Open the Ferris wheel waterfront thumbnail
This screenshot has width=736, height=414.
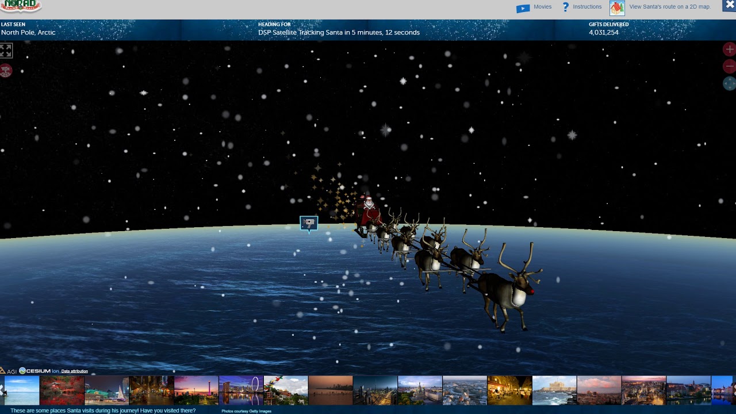[241, 390]
